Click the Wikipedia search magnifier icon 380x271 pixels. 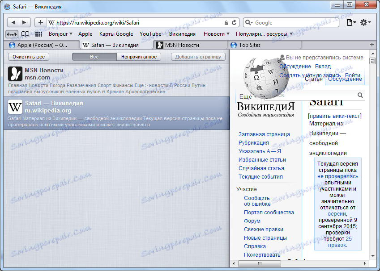(x=360, y=95)
